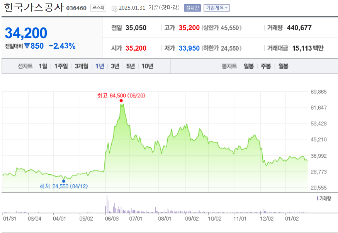Click the 실시간 button
The image size is (338, 233).
click(192, 8)
